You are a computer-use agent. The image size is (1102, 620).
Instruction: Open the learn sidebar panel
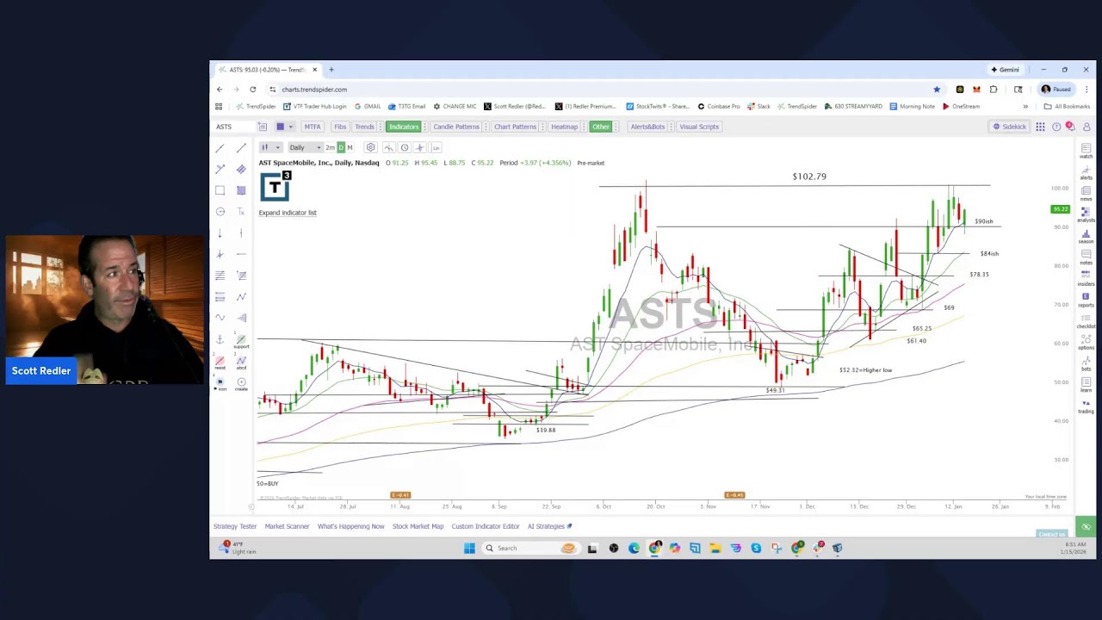[1086, 385]
